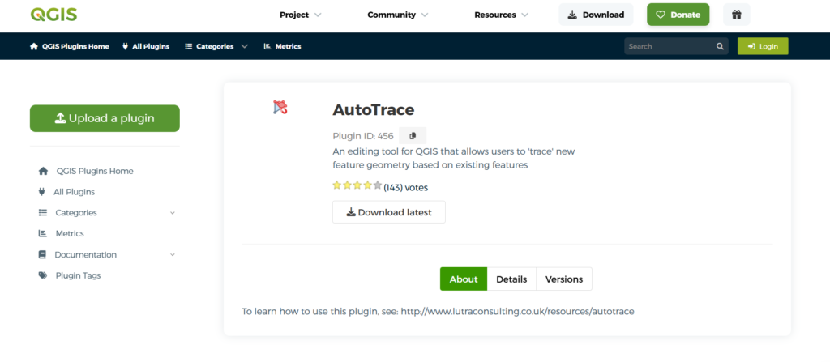Screen dimensions: 830x362
Task: Expand sidebar Documentation chevron
Action: point(172,254)
